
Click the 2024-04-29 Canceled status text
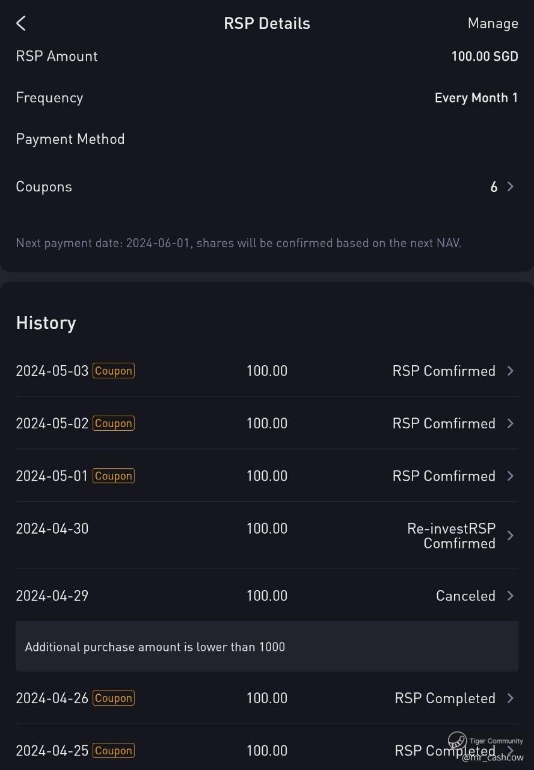(465, 596)
